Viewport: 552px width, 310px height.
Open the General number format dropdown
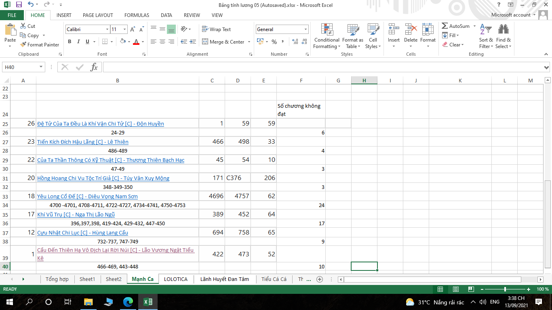point(305,29)
